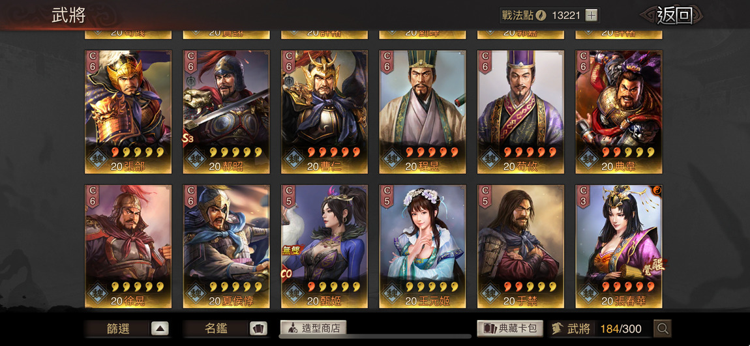This screenshot has height=346, width=750.
Task: Pick the 夏侯惇 general card
Action: [226, 246]
